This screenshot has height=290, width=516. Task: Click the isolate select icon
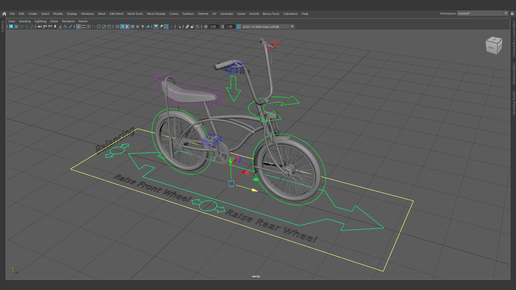(x=179, y=27)
